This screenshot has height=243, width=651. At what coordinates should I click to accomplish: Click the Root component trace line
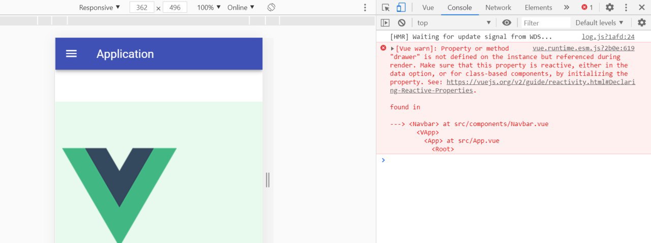coord(443,149)
